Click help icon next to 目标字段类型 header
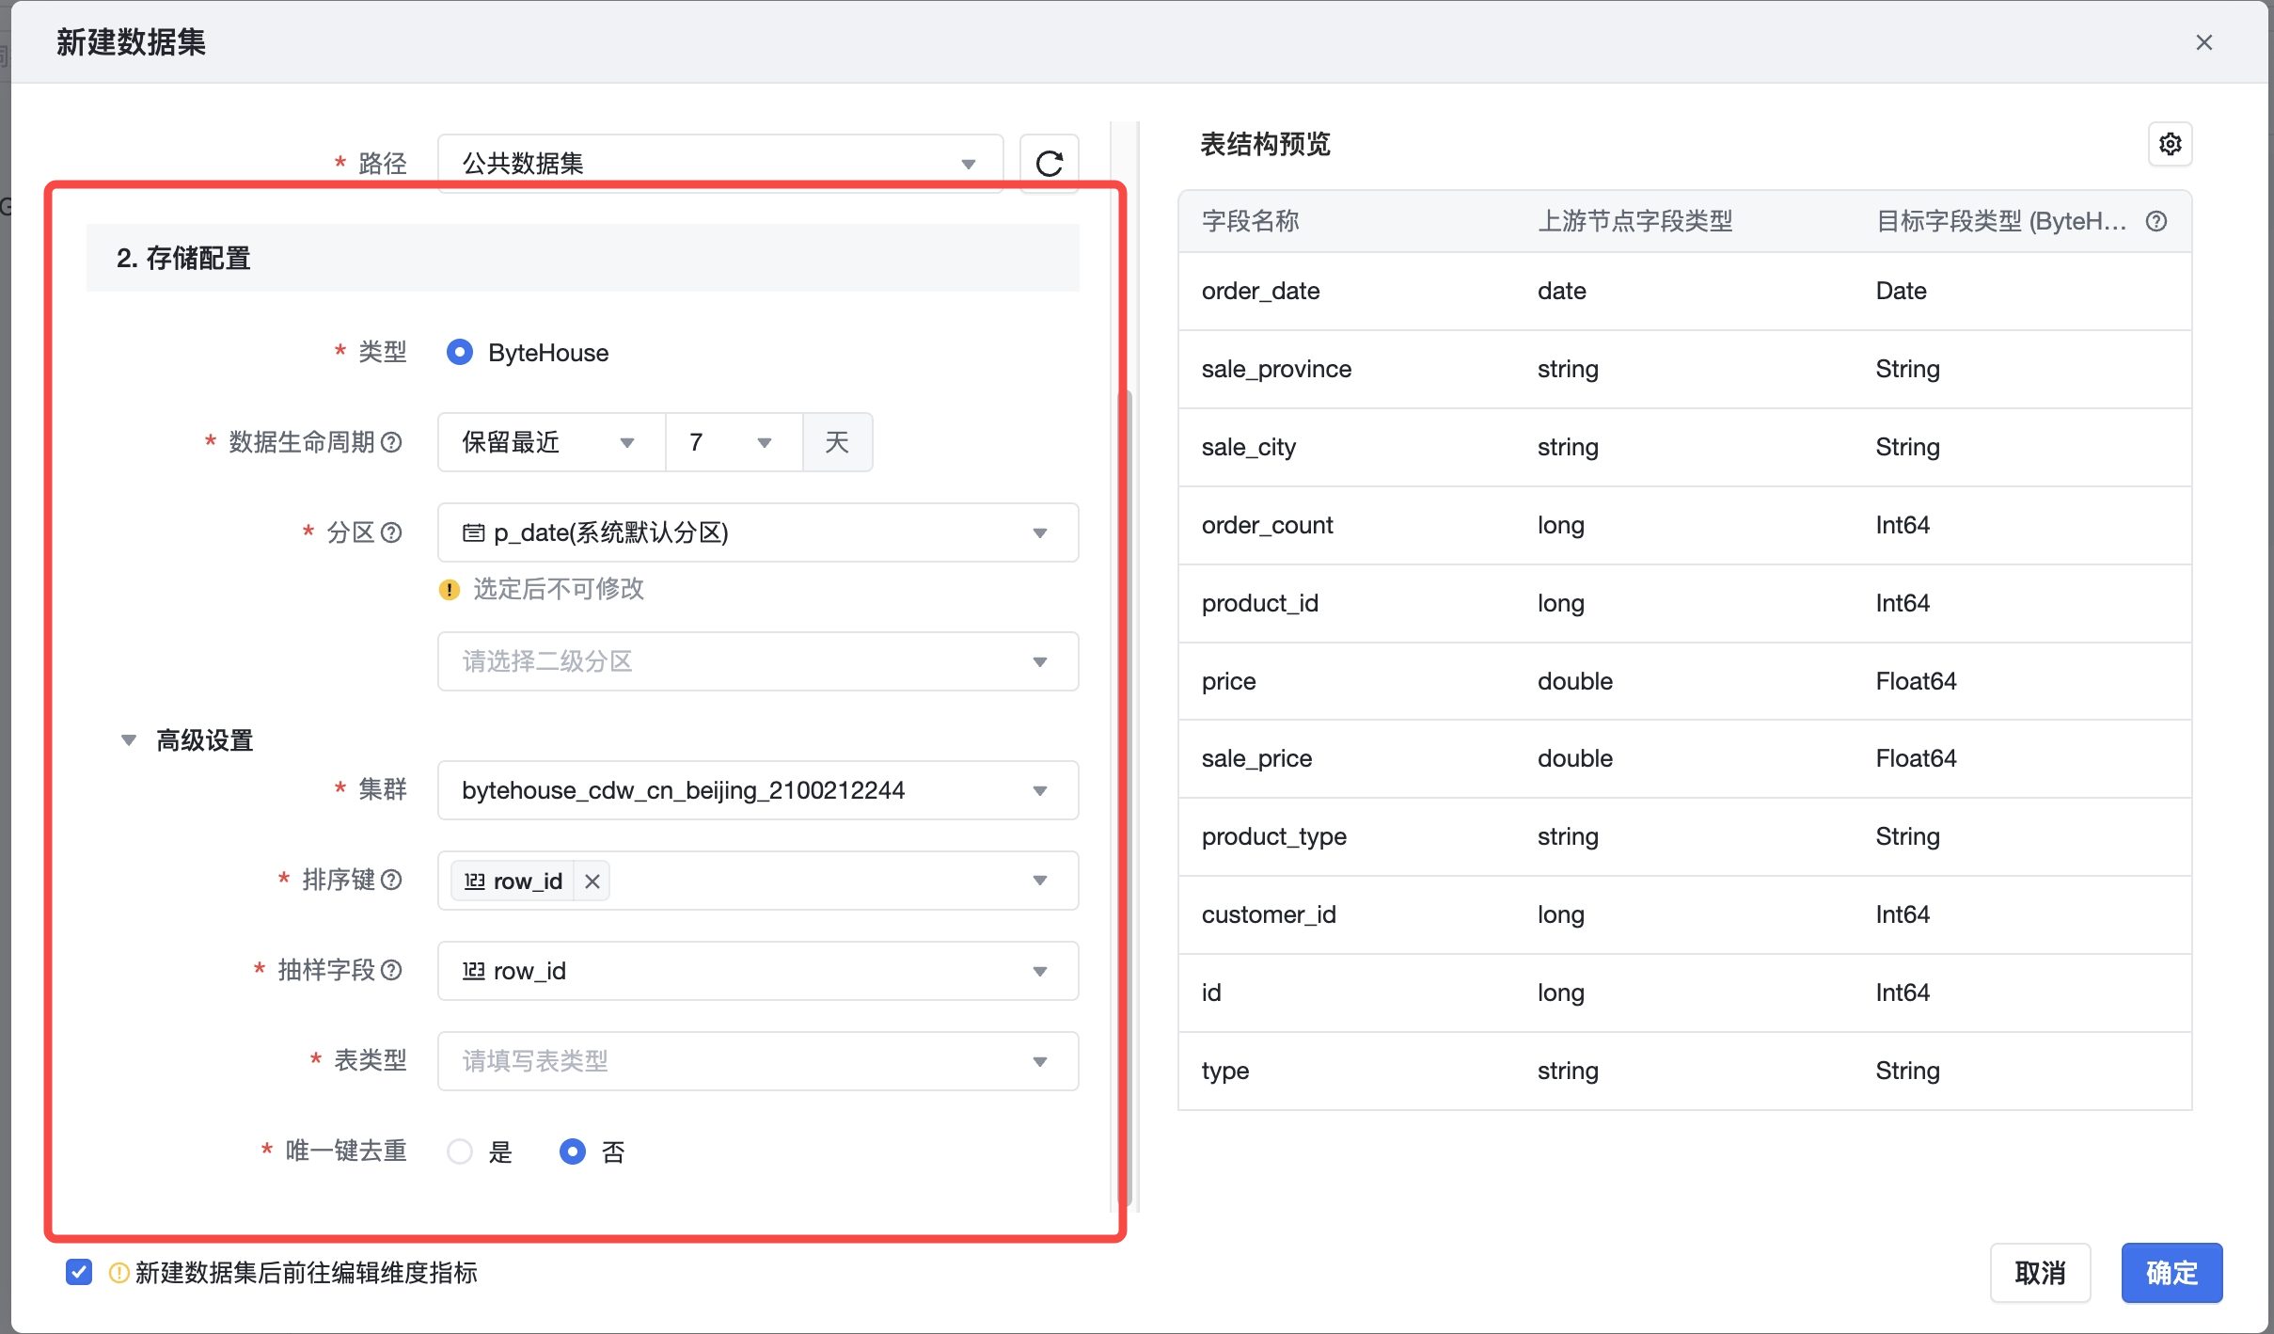 (2156, 221)
